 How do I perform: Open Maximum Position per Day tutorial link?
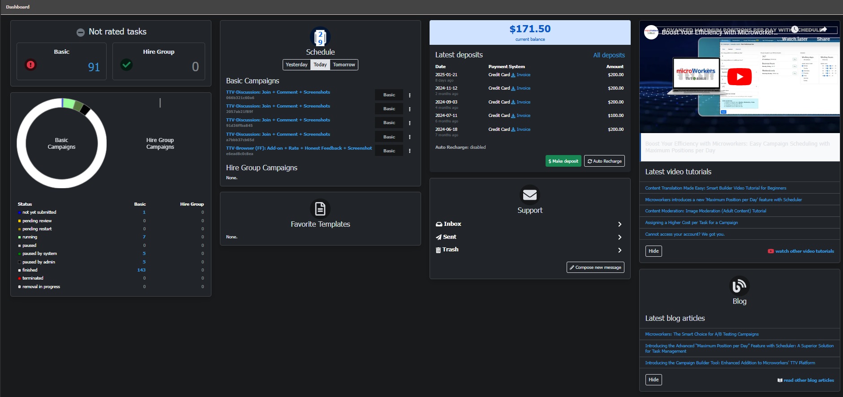(x=723, y=200)
